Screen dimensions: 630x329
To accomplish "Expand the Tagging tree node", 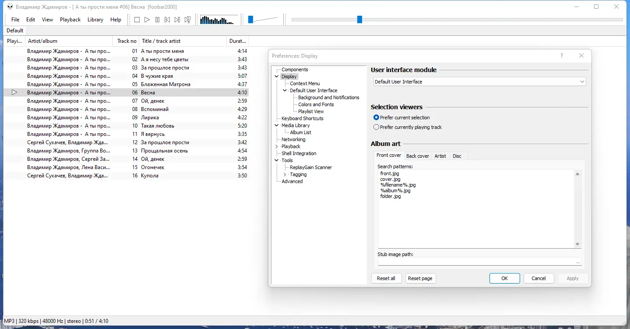I will click(285, 174).
